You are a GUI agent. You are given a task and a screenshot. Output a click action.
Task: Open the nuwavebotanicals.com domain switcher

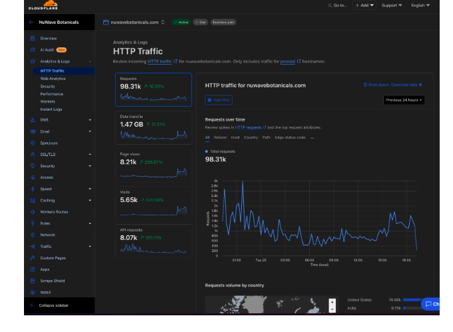click(x=163, y=22)
